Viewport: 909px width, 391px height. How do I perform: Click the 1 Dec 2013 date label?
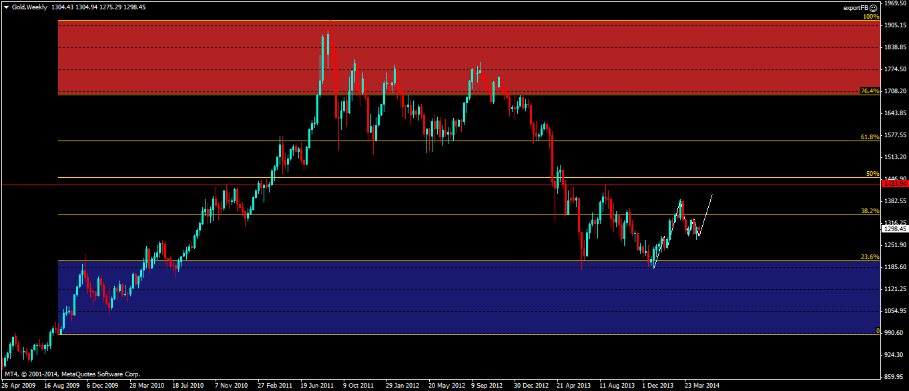click(659, 386)
